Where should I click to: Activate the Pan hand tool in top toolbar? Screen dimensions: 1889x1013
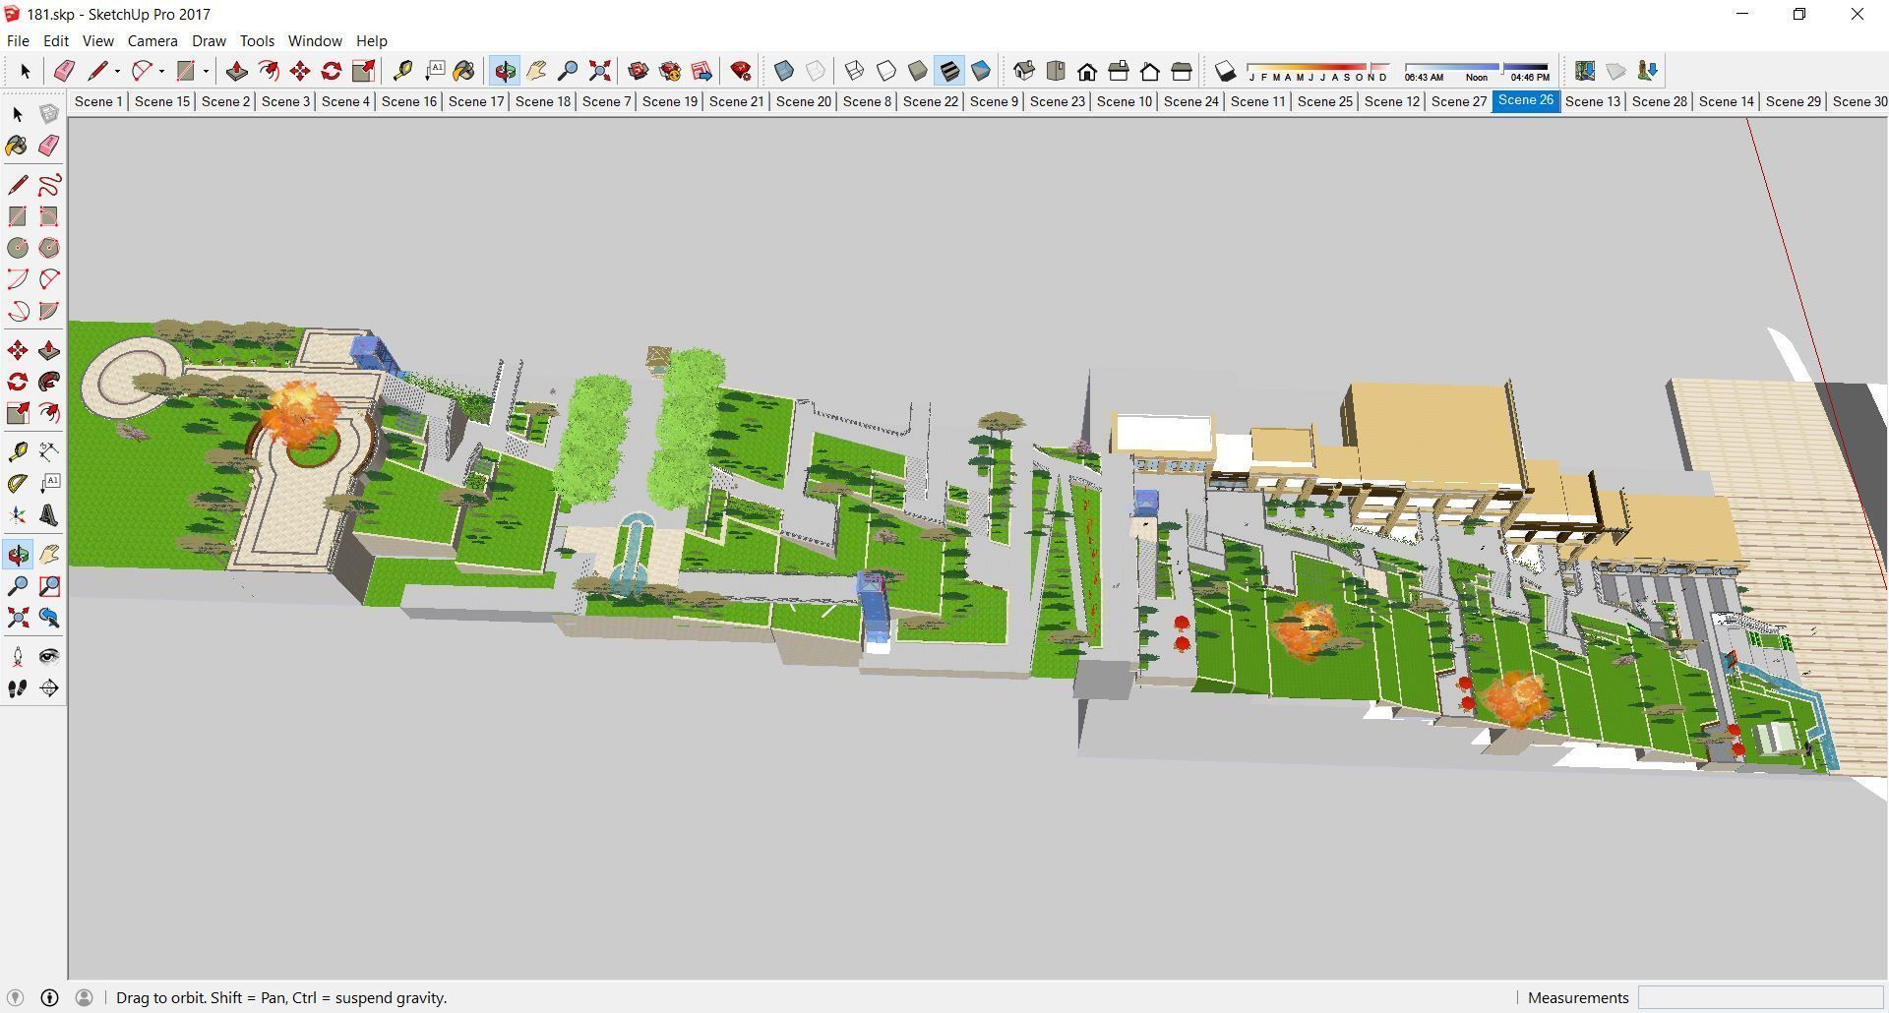point(536,71)
